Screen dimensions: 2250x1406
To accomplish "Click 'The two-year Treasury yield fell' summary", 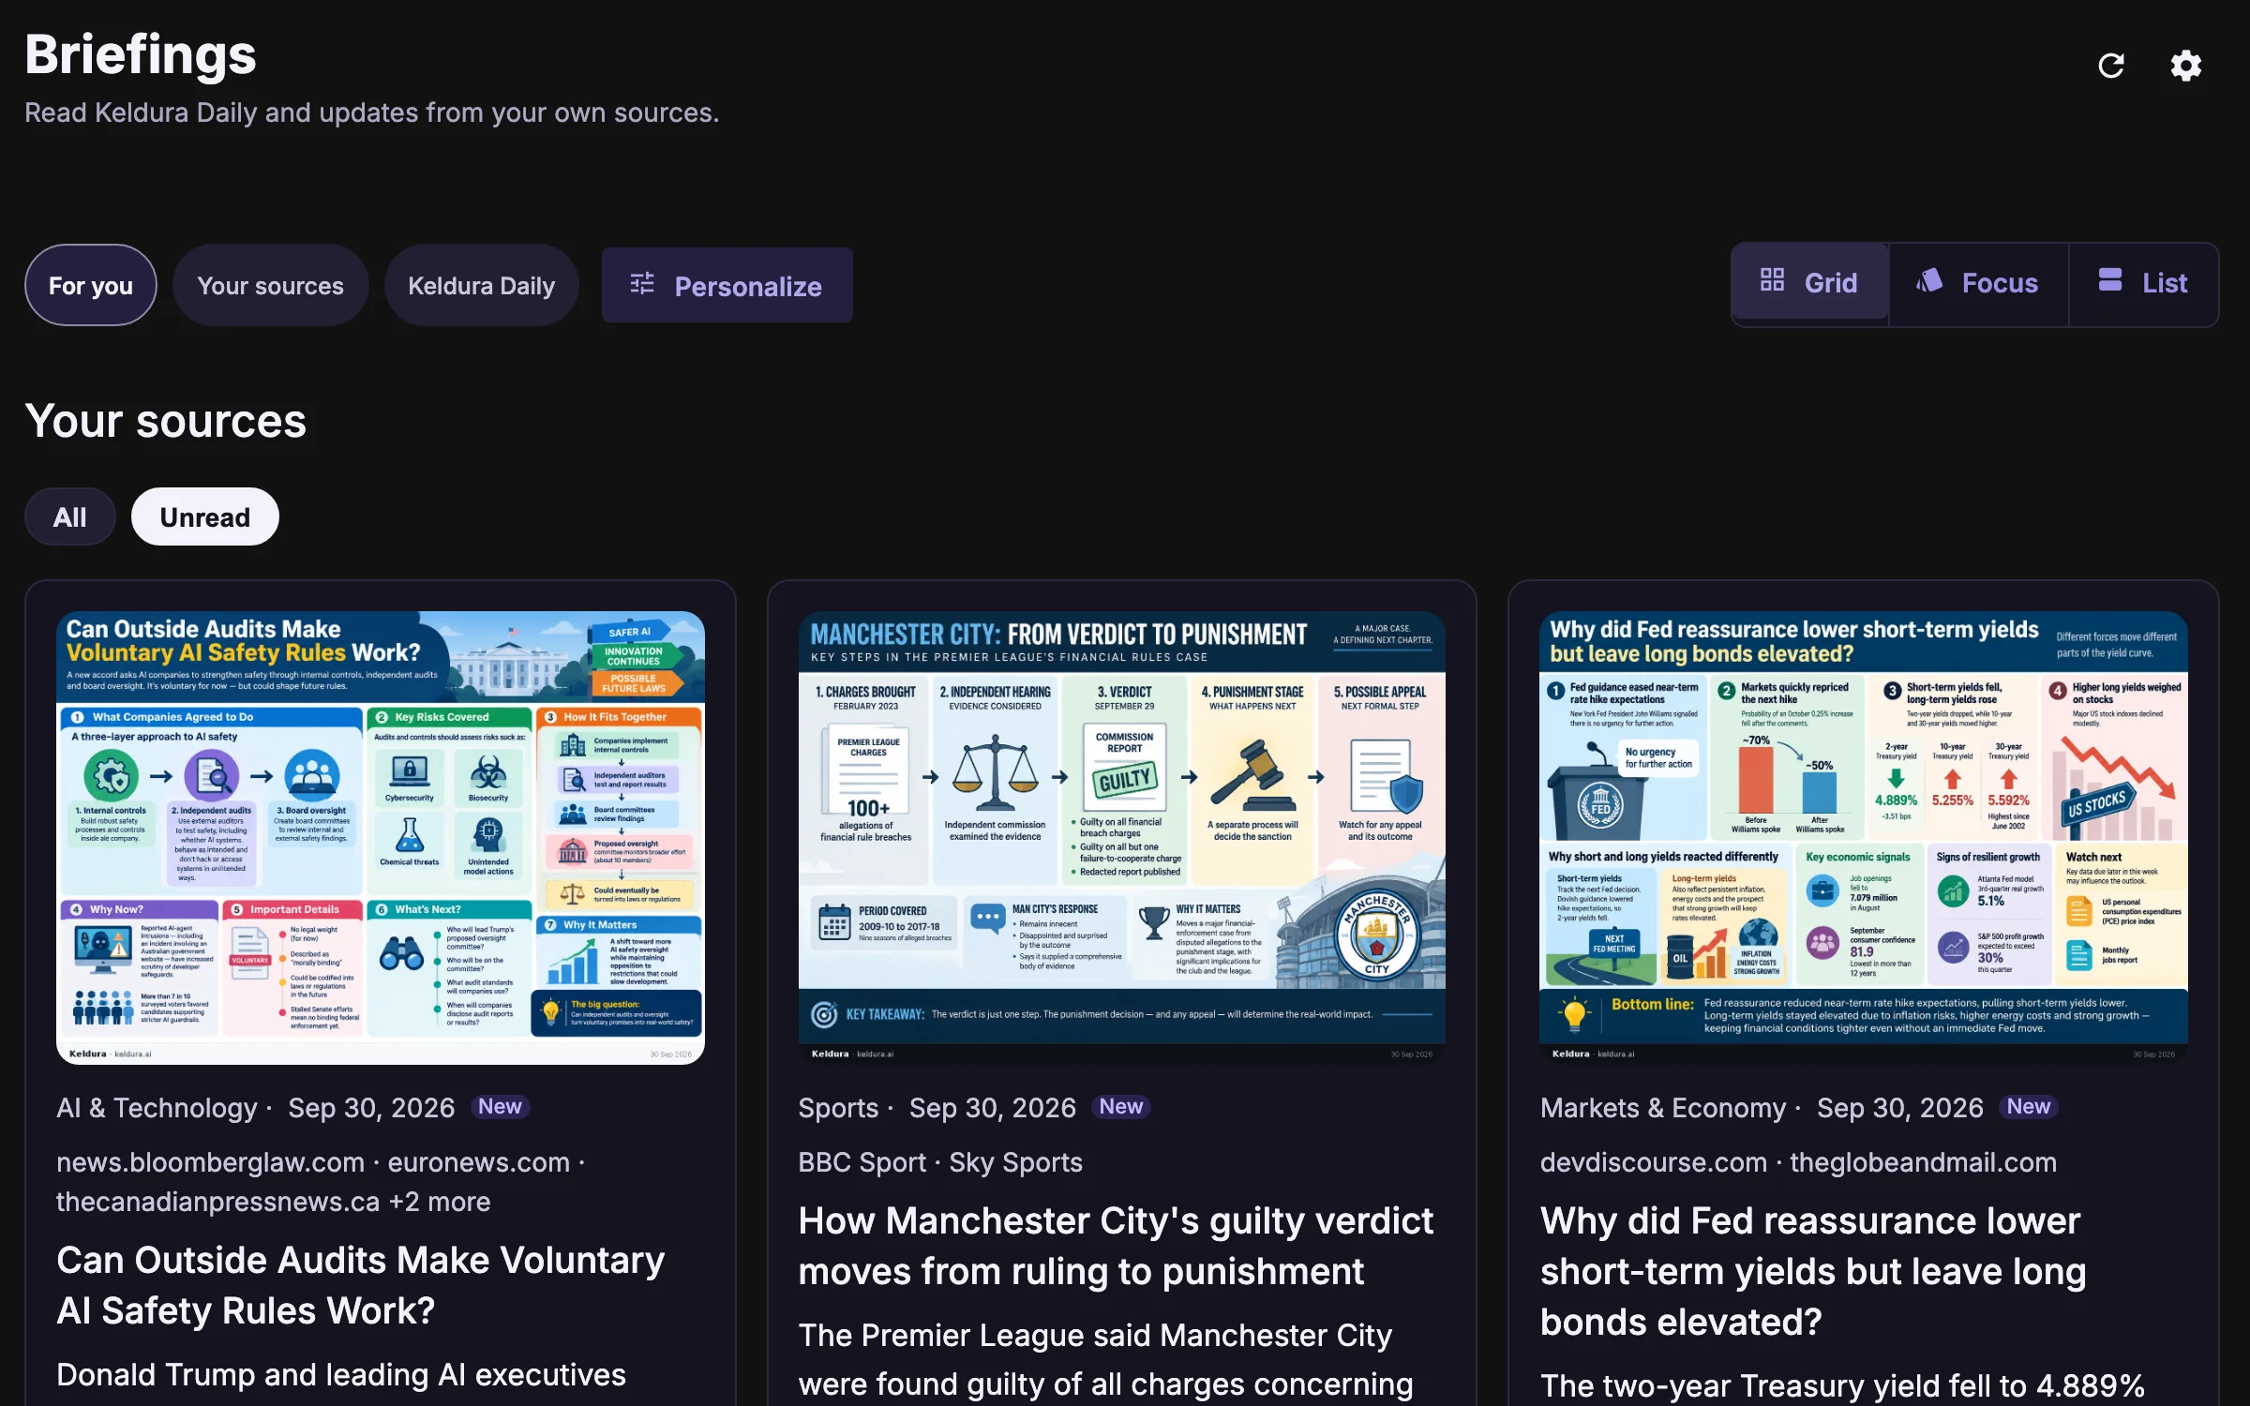I will [x=1842, y=1385].
